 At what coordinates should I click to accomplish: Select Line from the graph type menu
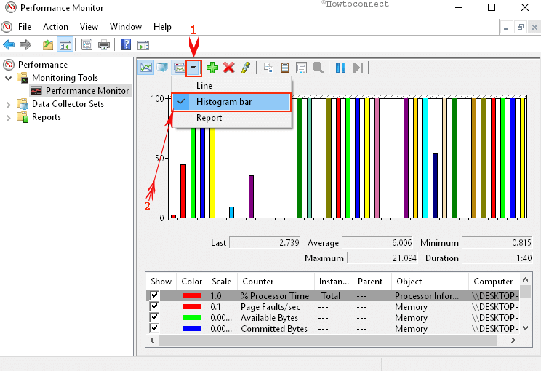tap(231, 86)
